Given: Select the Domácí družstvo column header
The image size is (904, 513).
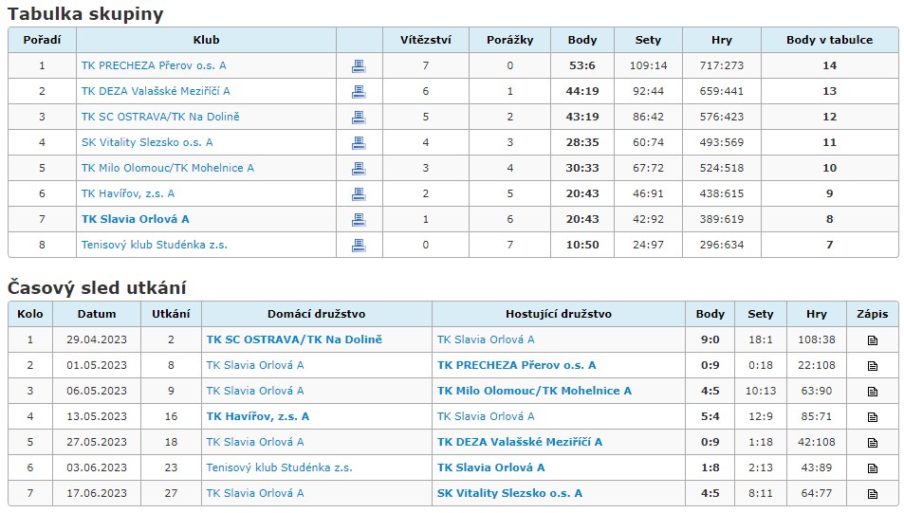Looking at the screenshot, I should [x=317, y=314].
